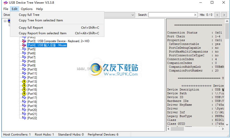Click the report panel horizontal scrollbar thumb
Viewport: 230px width, 139px height.
pyautogui.click(x=177, y=129)
